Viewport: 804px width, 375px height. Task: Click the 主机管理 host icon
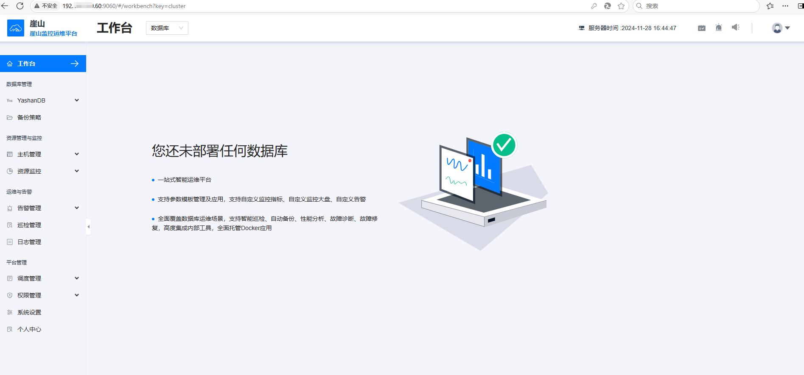click(10, 154)
